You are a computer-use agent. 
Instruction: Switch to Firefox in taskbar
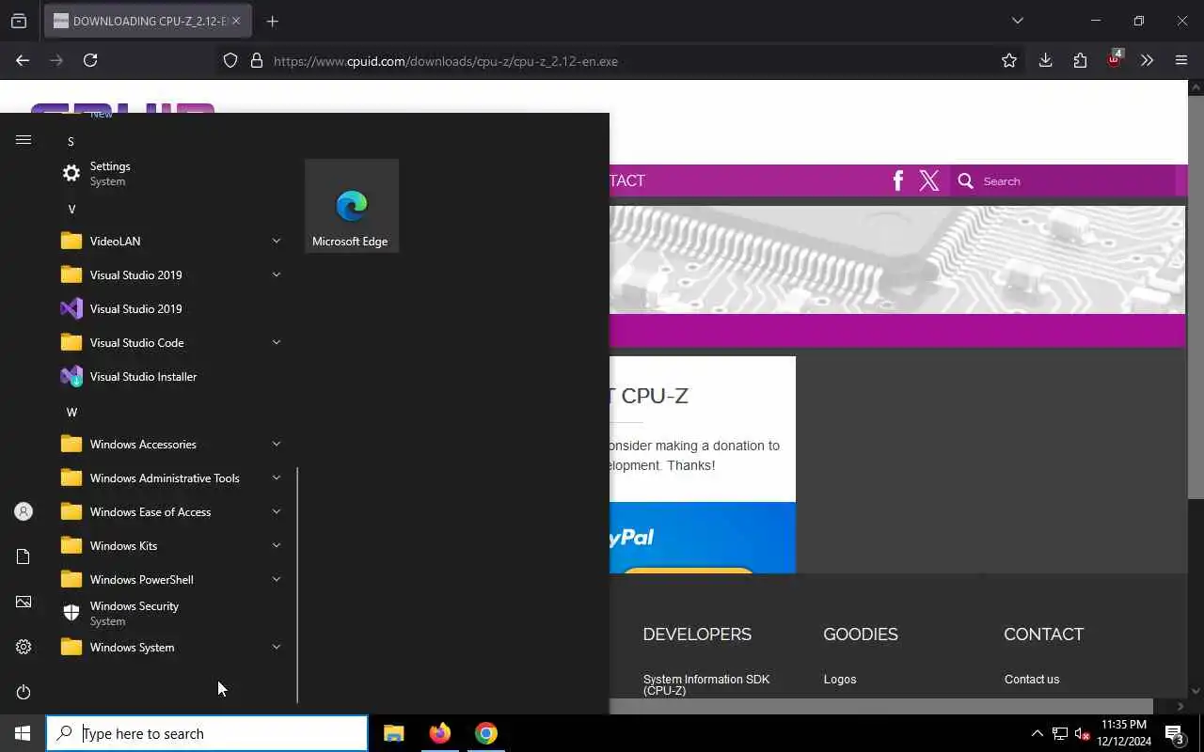tap(440, 733)
